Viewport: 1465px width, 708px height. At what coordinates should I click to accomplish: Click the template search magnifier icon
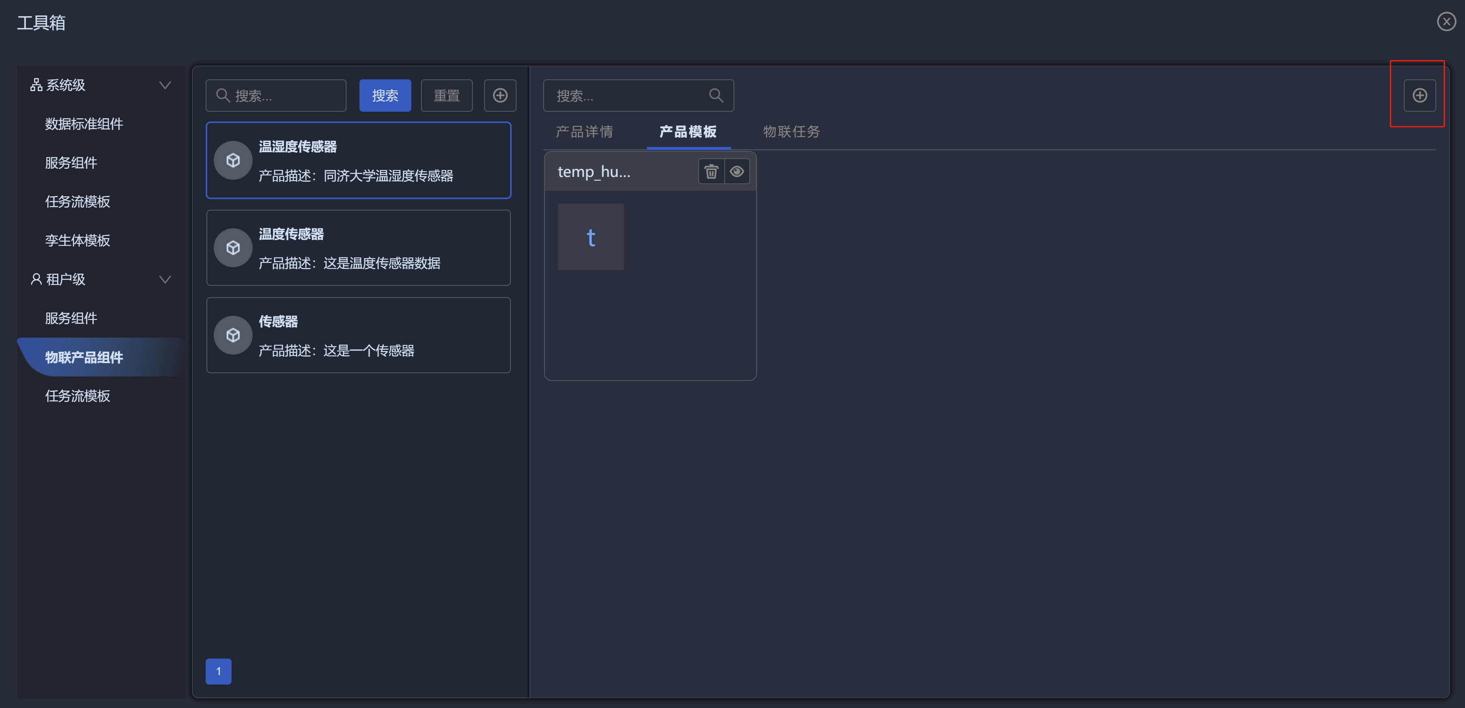tap(716, 96)
